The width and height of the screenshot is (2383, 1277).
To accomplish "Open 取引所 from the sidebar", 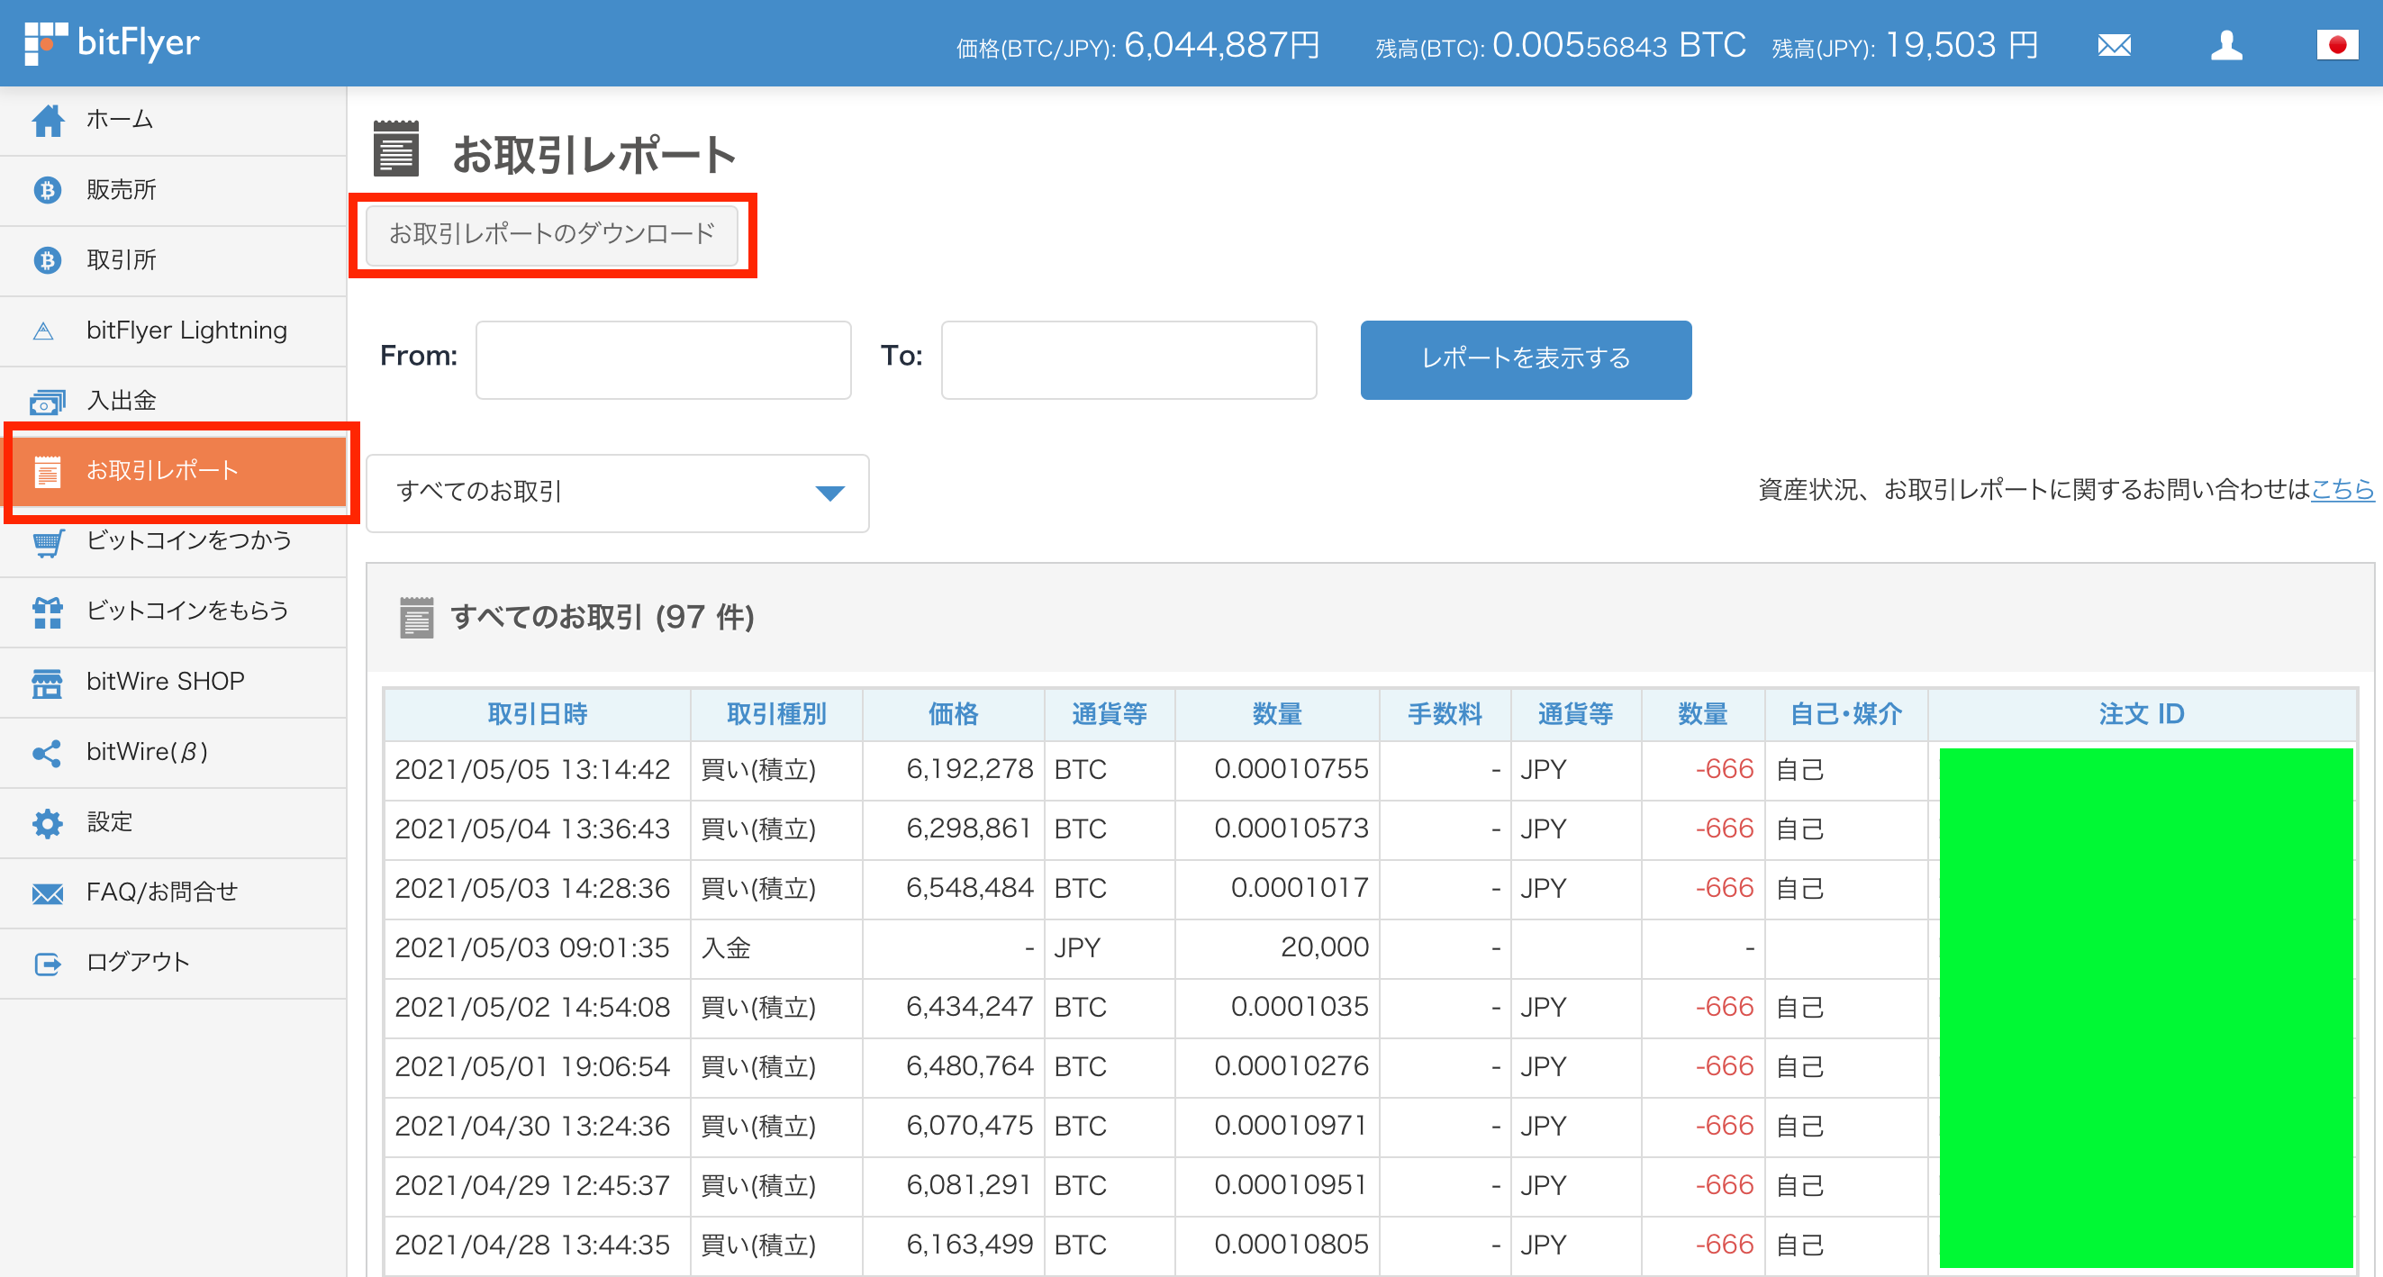I will click(x=47, y=260).
